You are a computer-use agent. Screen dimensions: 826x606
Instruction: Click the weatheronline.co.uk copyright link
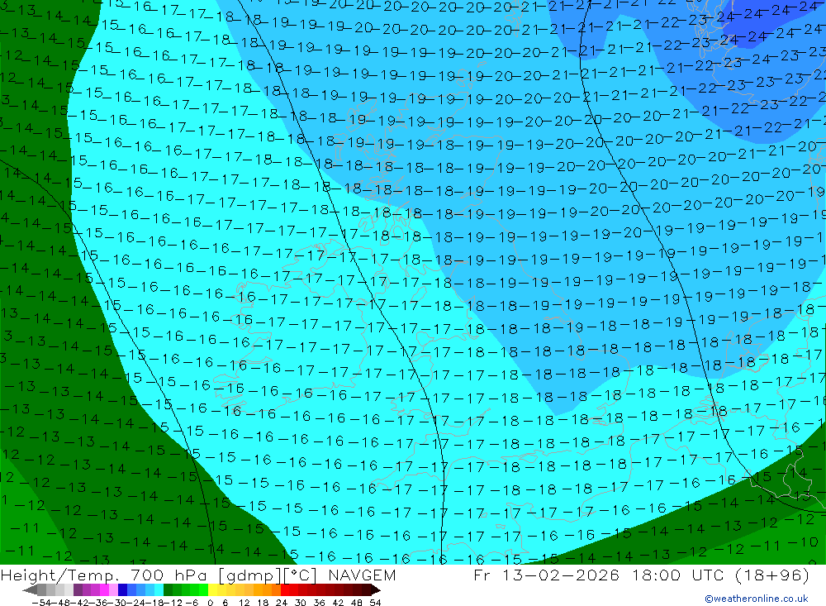[x=757, y=599]
